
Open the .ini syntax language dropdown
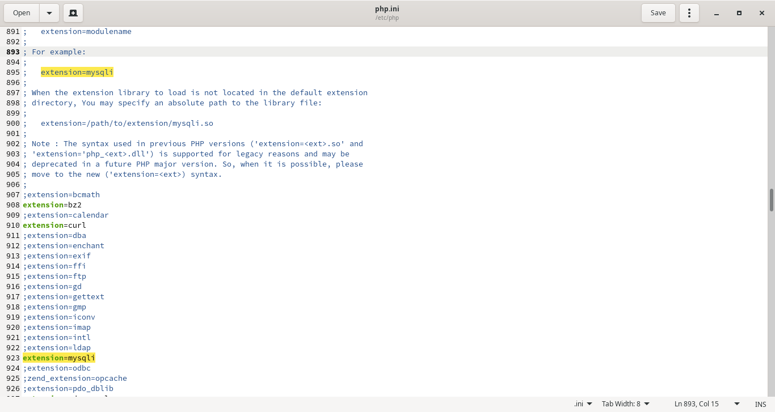583,403
